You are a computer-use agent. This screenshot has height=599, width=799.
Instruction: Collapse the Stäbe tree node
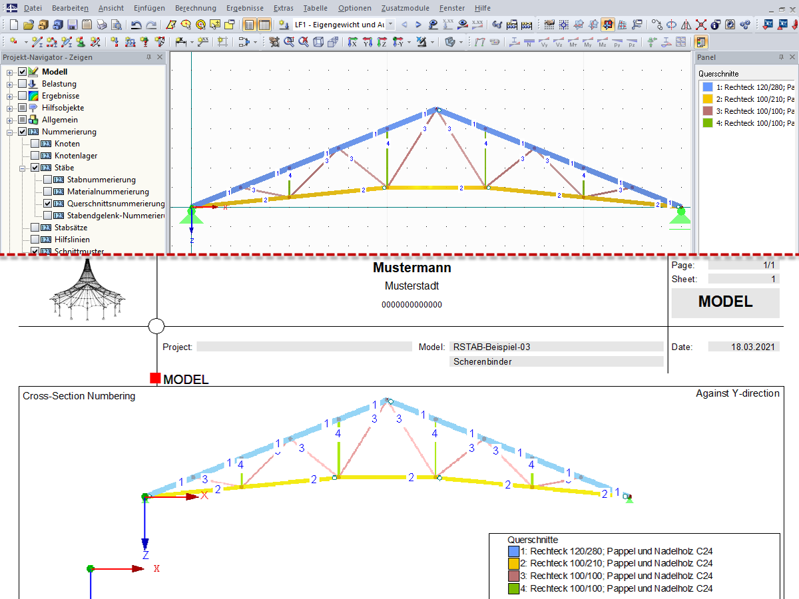click(23, 168)
